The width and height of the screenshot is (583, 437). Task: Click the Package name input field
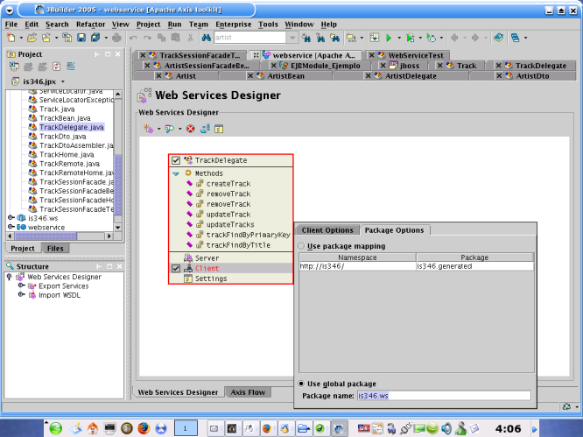coord(442,396)
